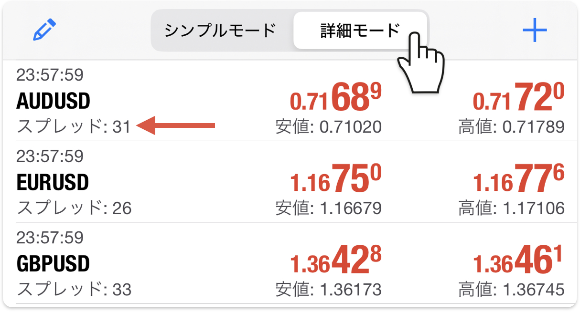Open the AUDUSD symbol row
580x312 pixels.
point(290,101)
